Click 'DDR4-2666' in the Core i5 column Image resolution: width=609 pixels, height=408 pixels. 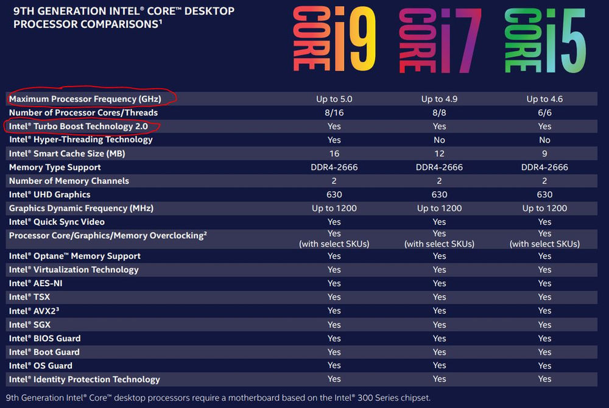544,167
